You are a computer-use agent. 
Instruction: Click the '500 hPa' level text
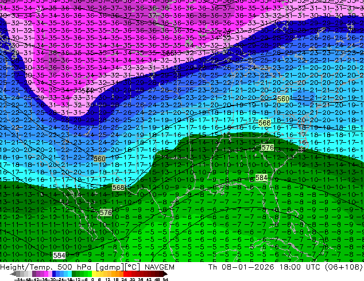[75, 267]
